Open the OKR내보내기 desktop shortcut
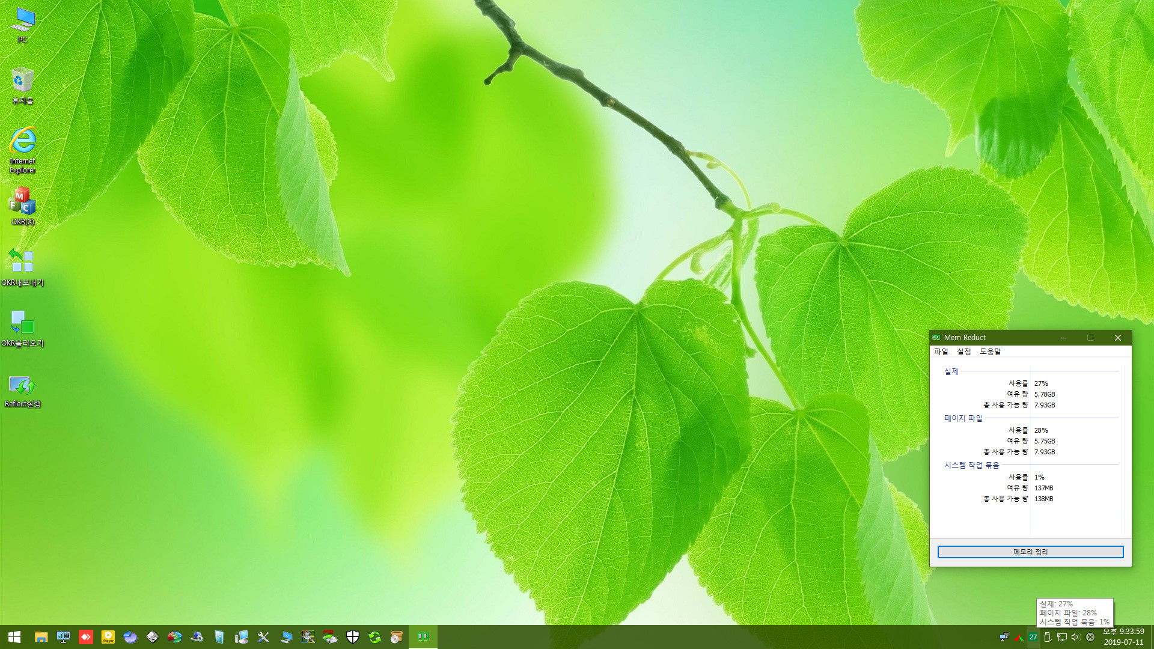 [x=22, y=267]
